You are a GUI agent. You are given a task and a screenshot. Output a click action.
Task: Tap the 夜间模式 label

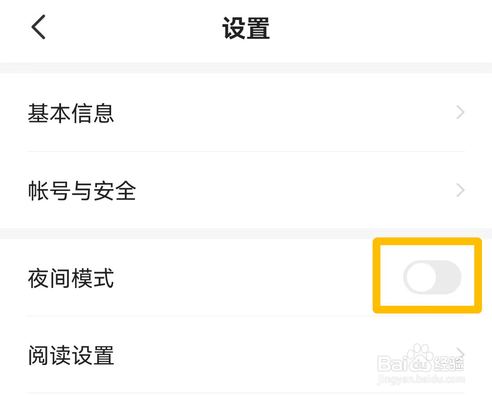(x=71, y=278)
